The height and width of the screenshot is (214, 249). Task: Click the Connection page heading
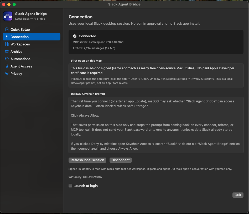(x=81, y=17)
